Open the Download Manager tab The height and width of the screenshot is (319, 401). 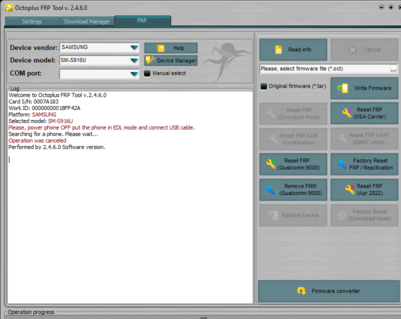87,21
